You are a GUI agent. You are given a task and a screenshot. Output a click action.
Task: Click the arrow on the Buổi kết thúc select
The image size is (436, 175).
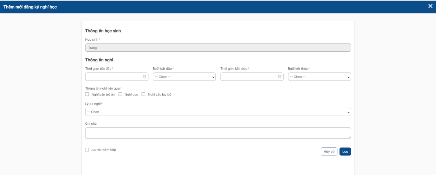click(348, 77)
